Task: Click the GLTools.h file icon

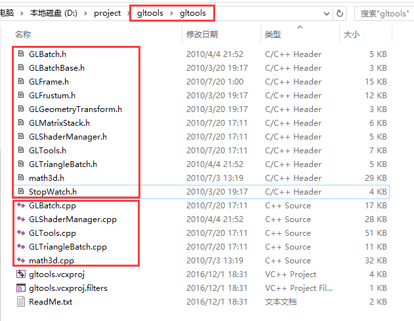Action: tap(21, 150)
